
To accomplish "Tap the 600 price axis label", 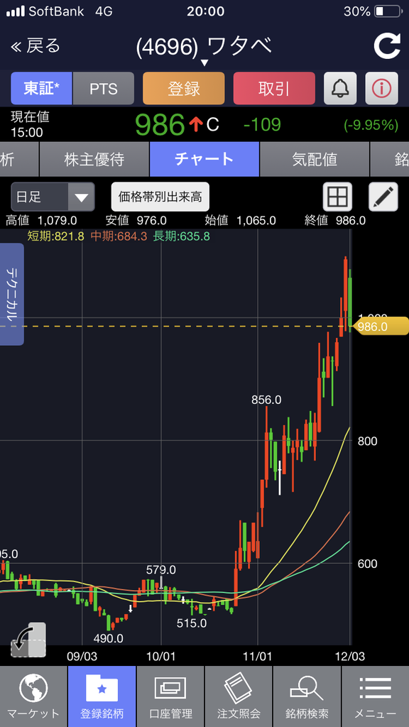I will tap(367, 564).
